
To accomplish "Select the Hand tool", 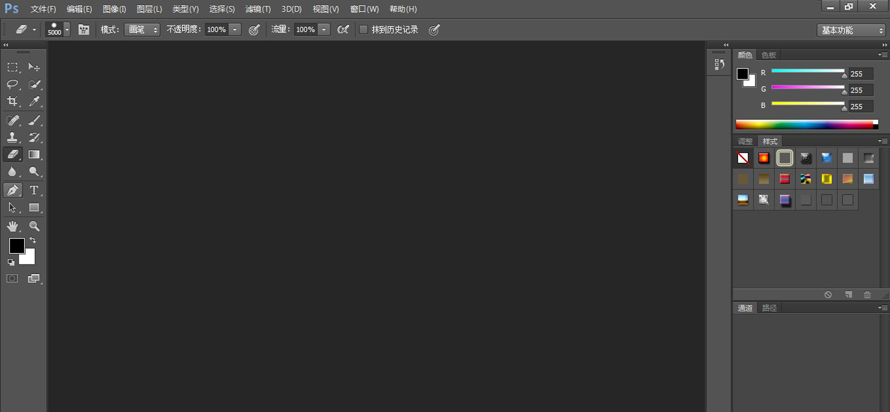I will point(12,226).
